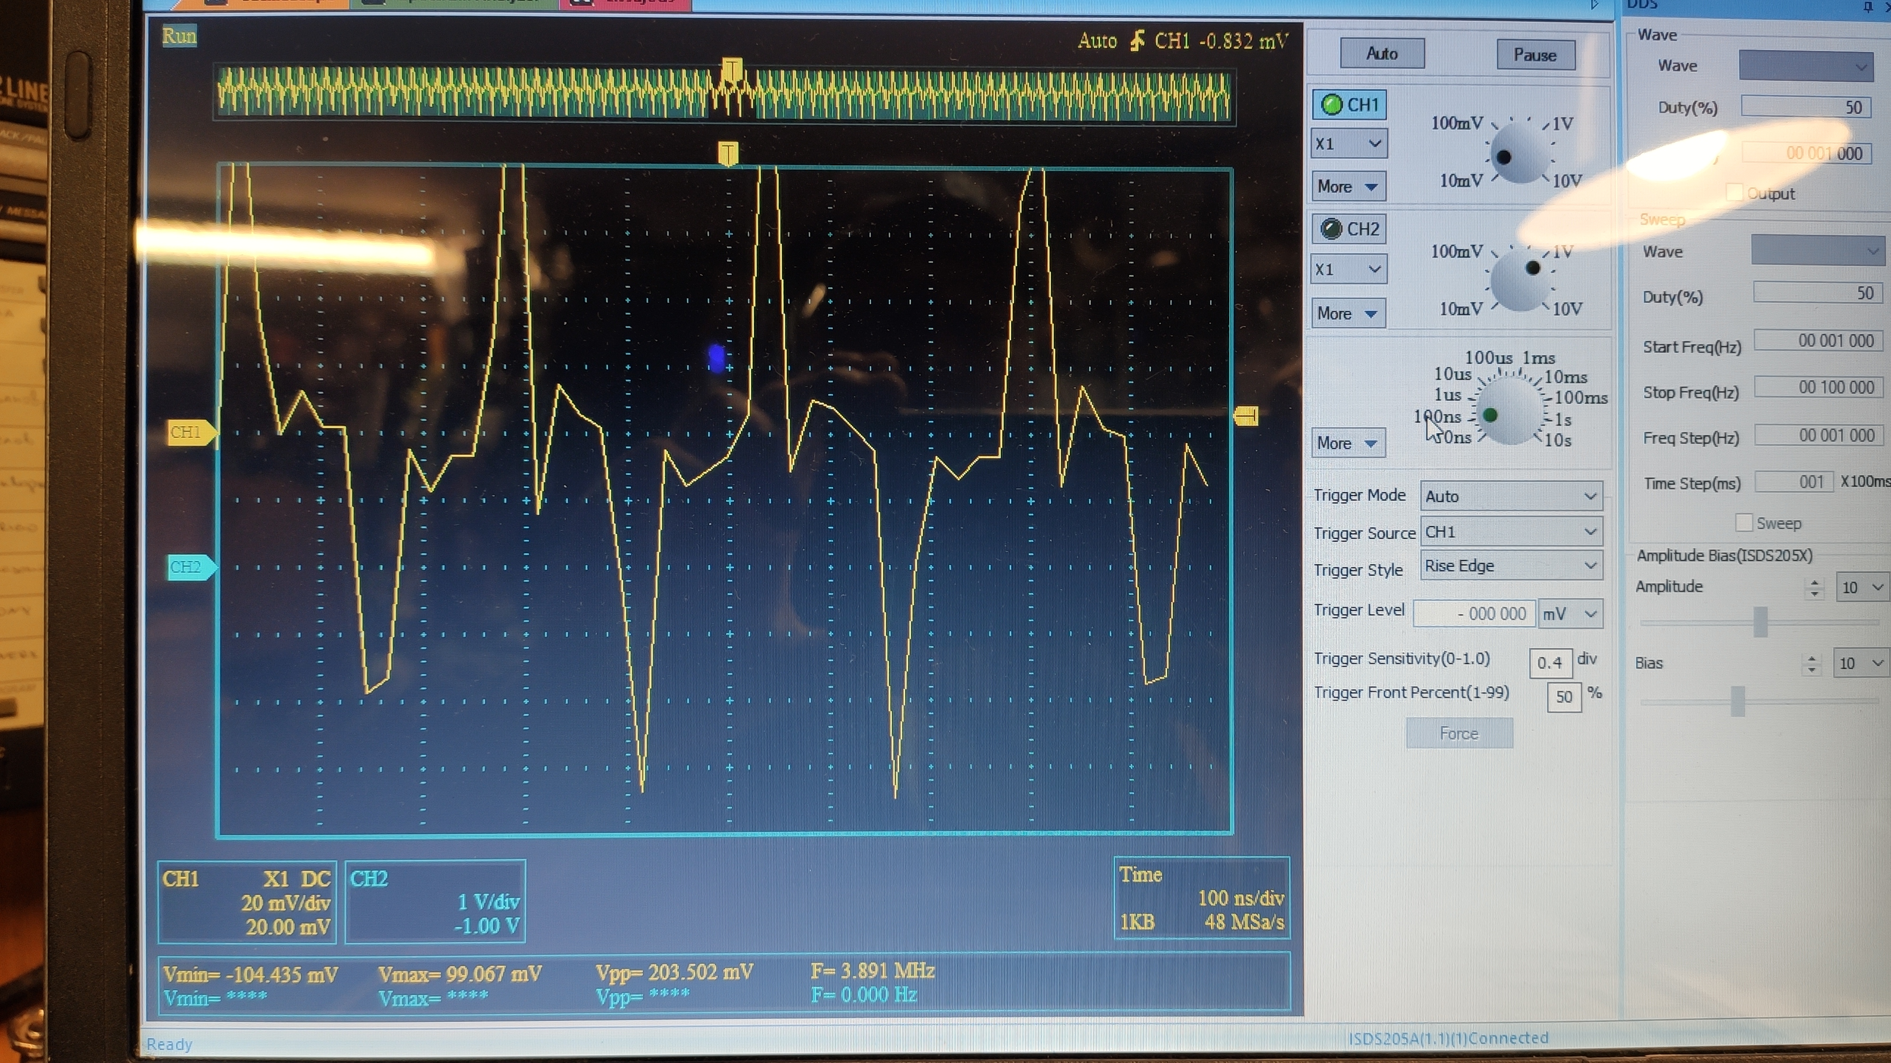Click the Auto button

(x=1382, y=53)
